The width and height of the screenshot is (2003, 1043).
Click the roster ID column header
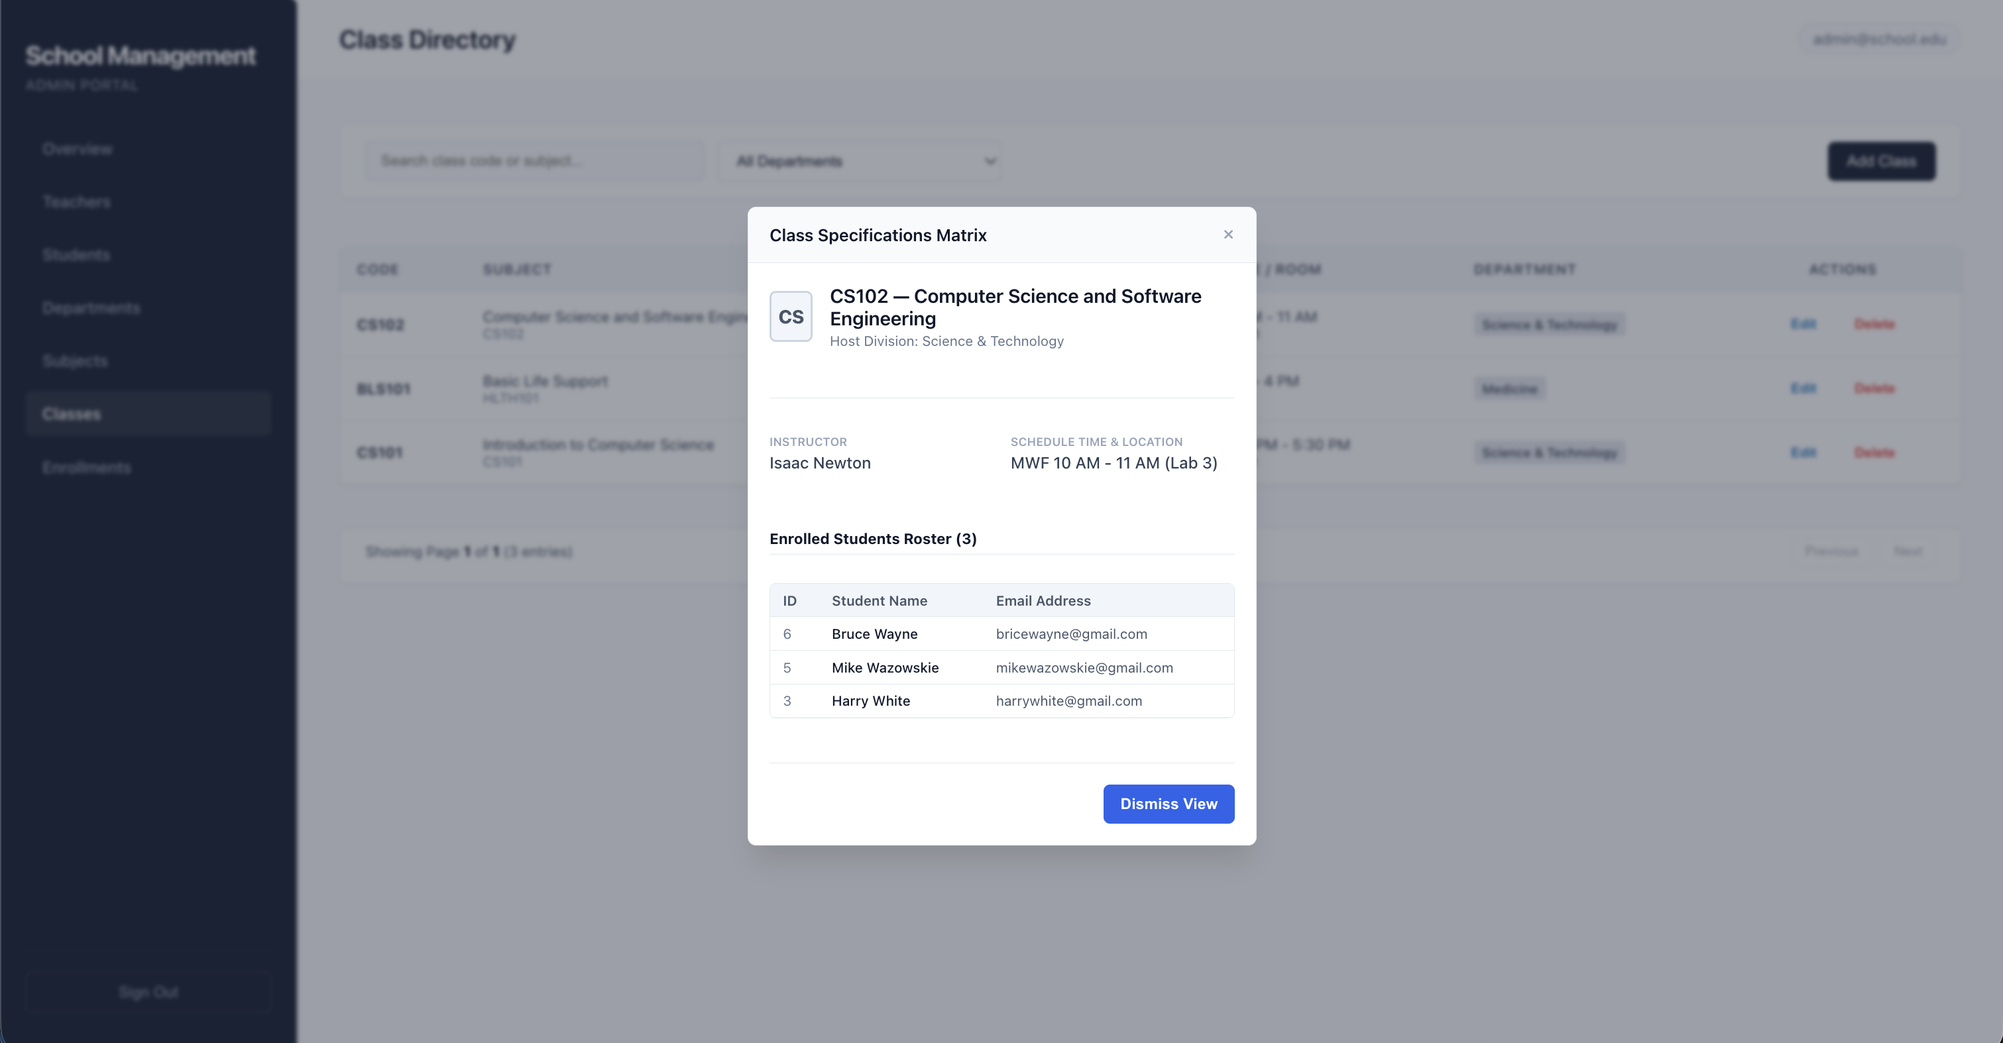click(789, 601)
